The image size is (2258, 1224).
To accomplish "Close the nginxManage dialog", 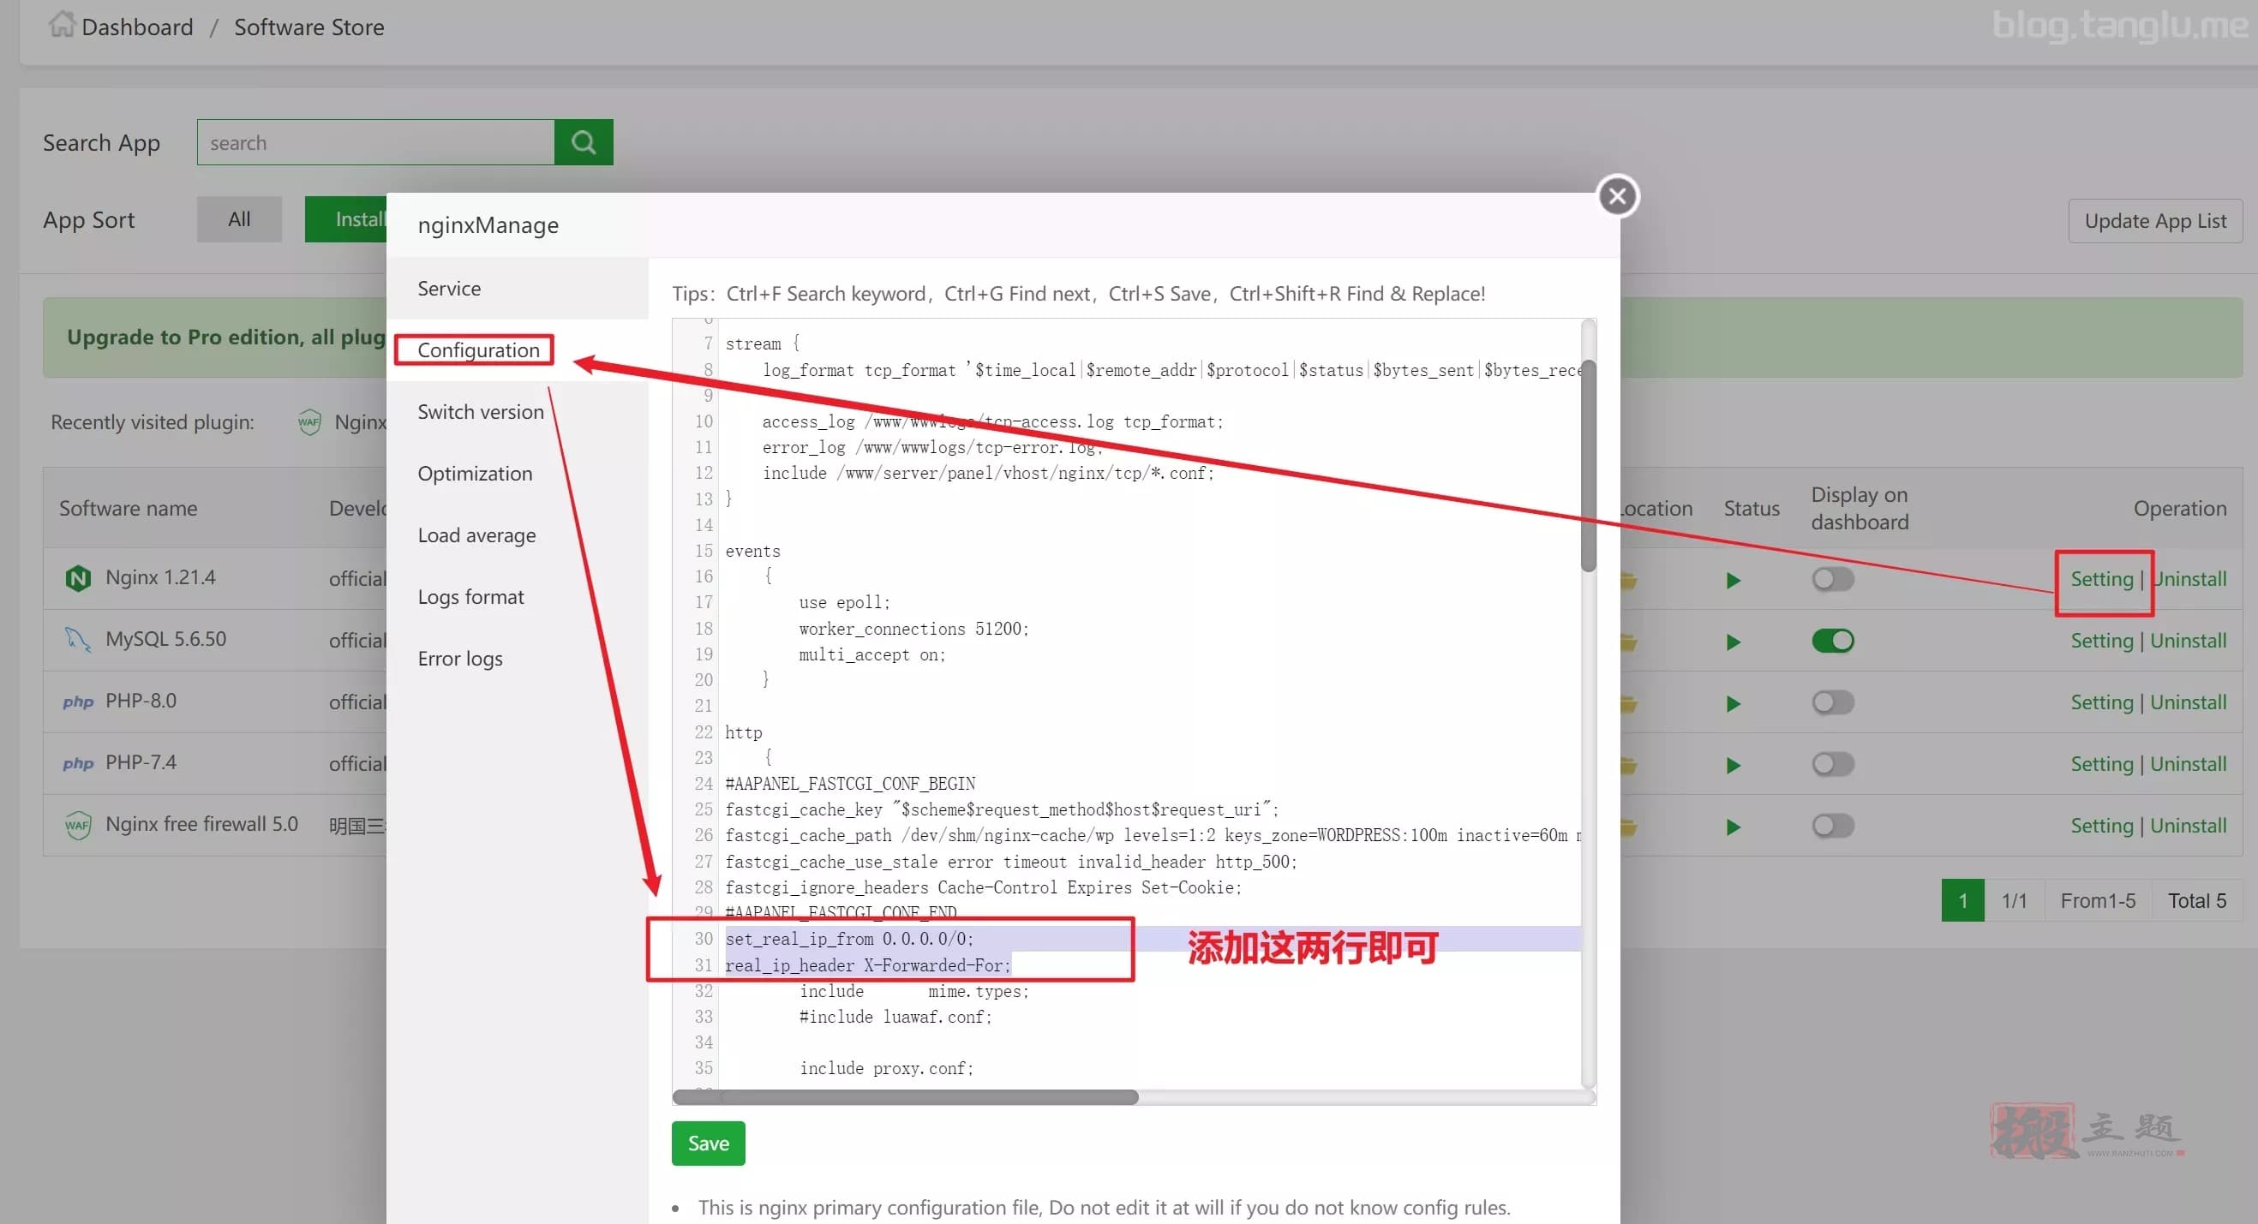I will [1617, 195].
